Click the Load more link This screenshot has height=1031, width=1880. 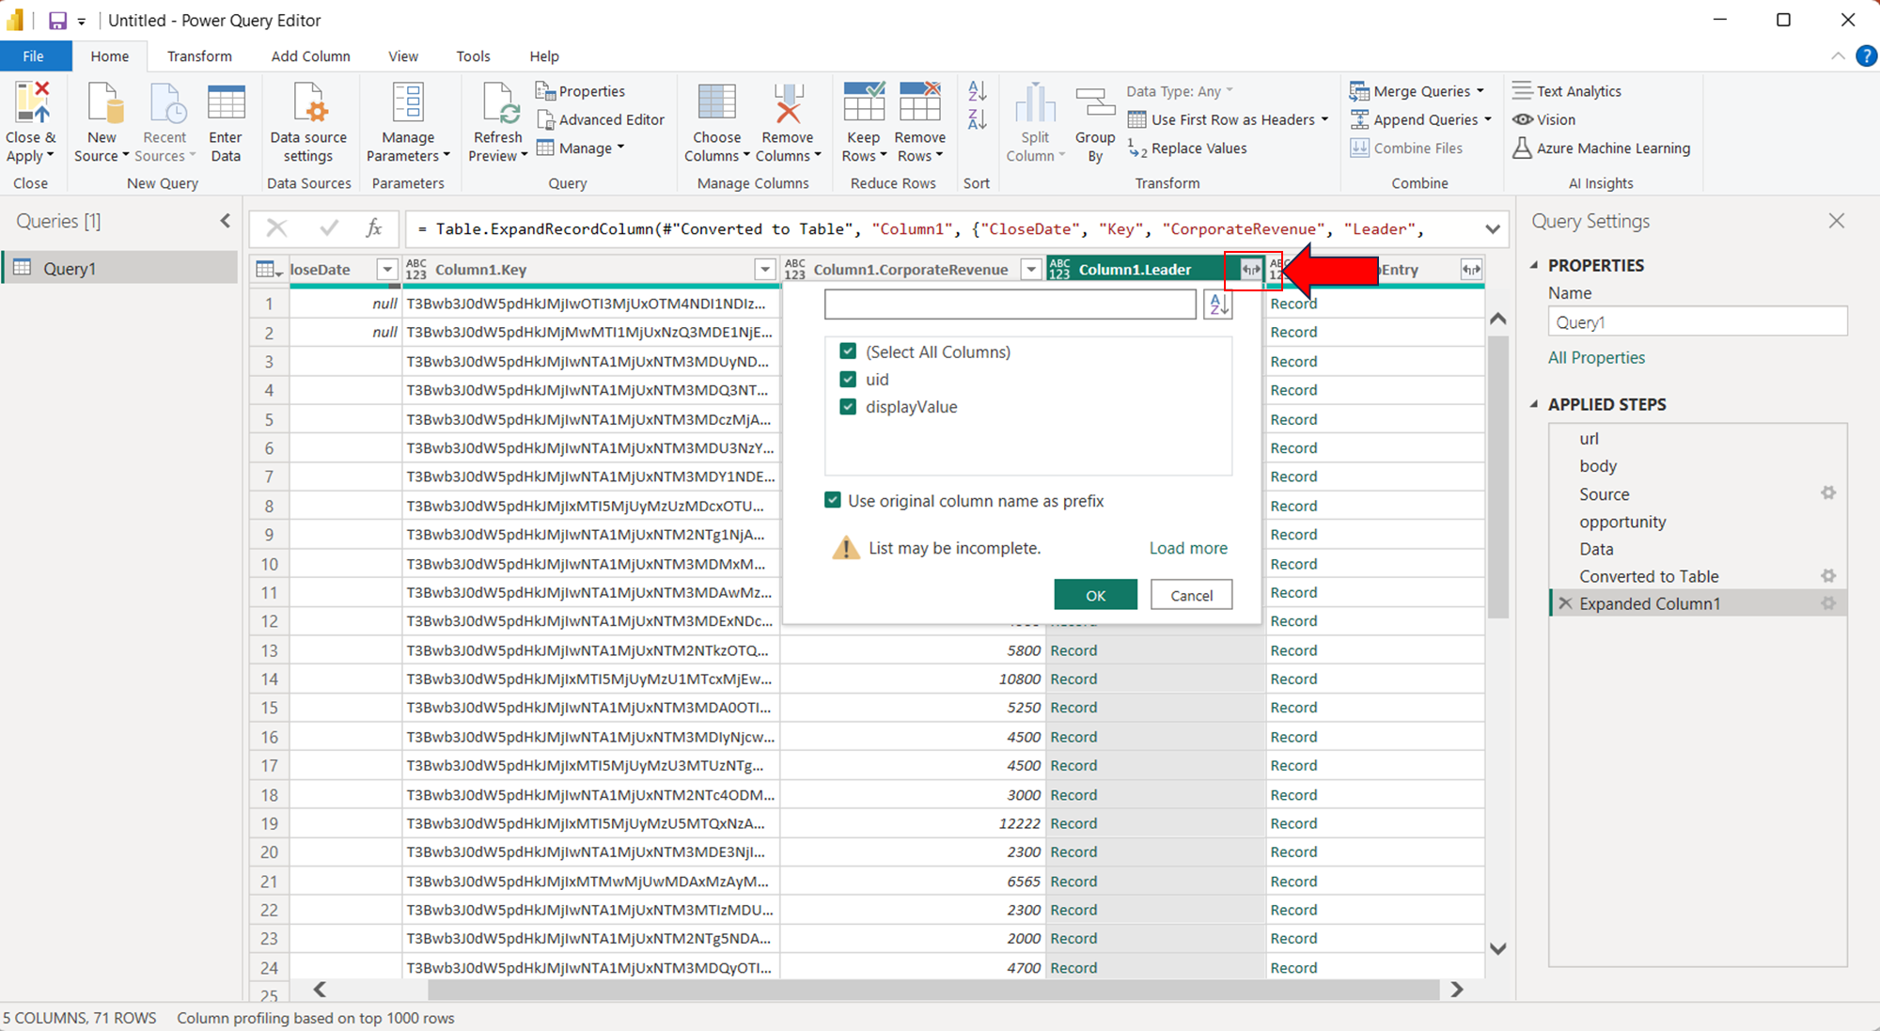click(x=1188, y=548)
